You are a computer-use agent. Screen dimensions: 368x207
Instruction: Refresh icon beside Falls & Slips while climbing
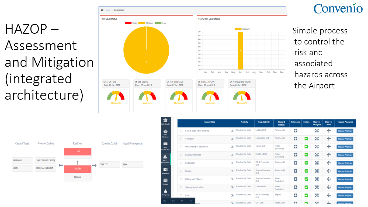click(x=181, y=131)
